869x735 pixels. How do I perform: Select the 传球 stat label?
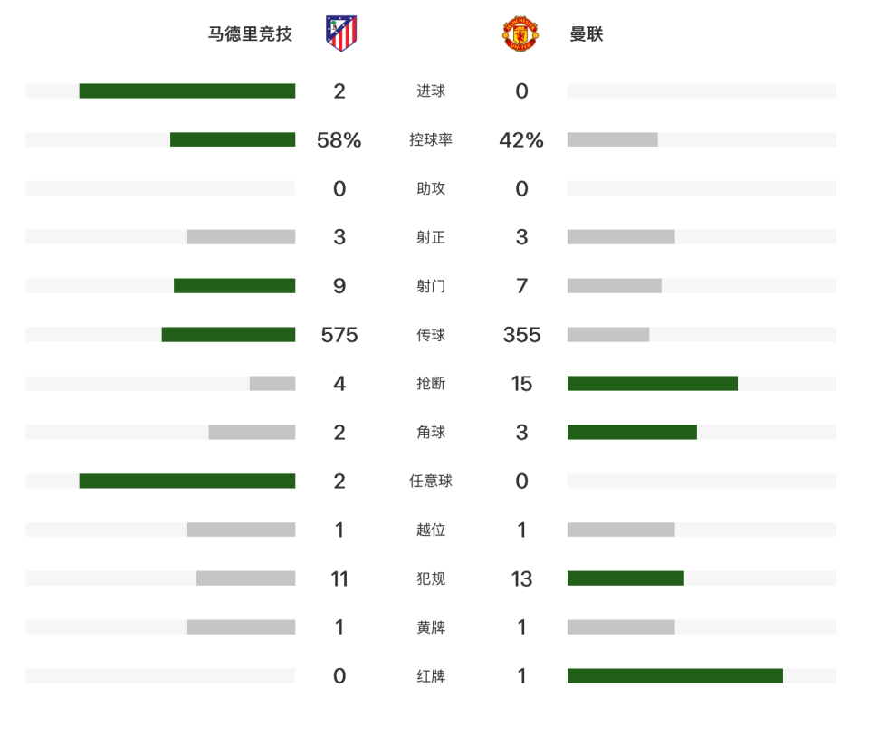[431, 335]
